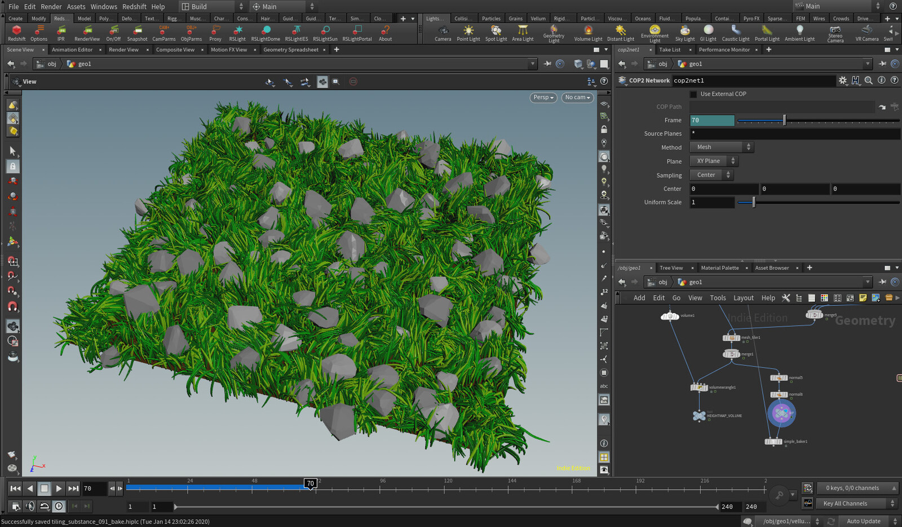902x527 pixels.
Task: Open the No cam camera selector
Action: (x=577, y=97)
